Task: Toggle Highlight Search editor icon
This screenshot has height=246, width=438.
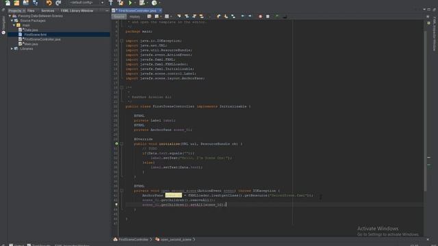Action: [x=201, y=16]
